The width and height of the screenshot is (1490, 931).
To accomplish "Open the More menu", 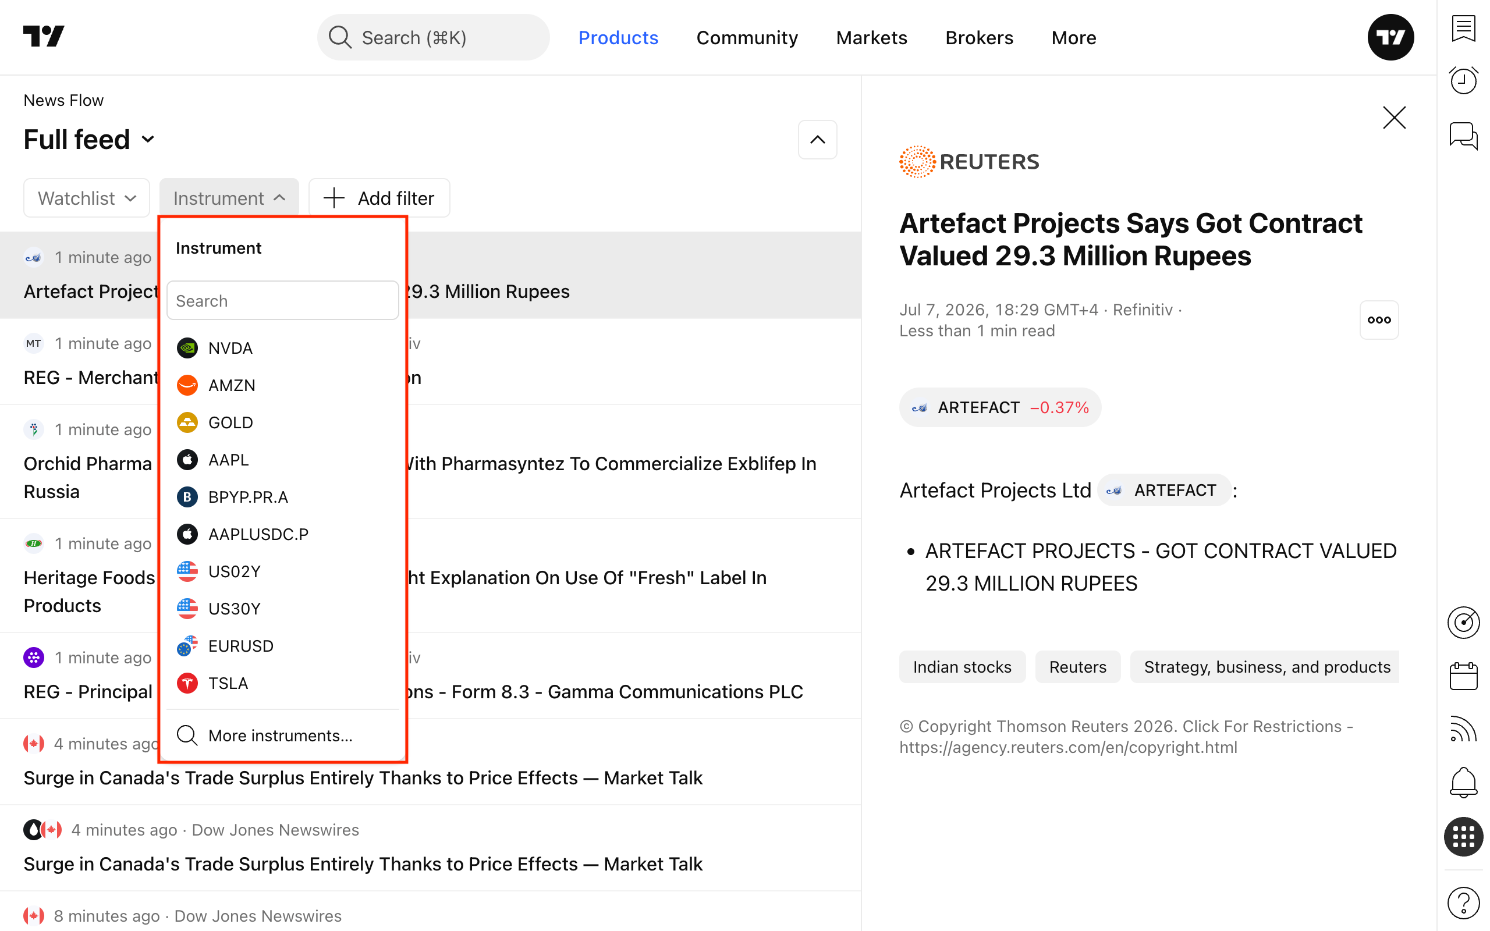I will [x=1074, y=38].
